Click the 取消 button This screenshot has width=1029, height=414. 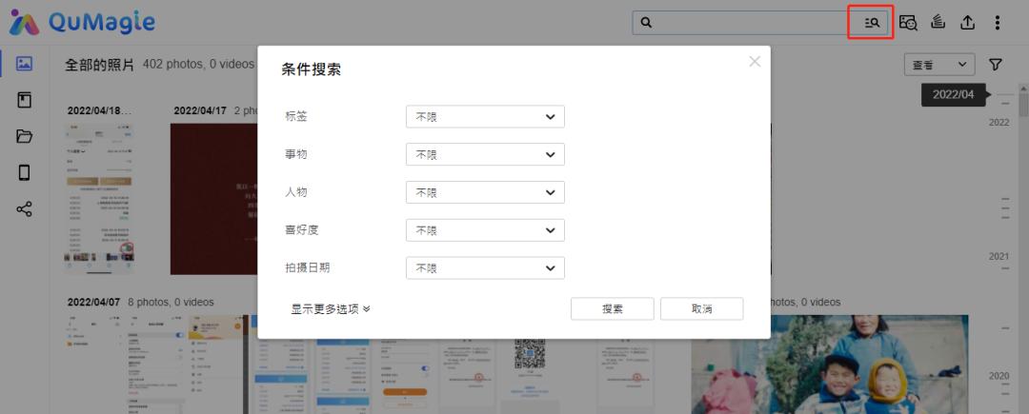701,308
